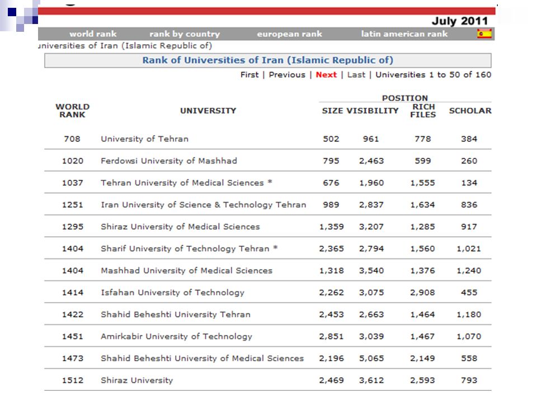Go to the First page link
The width and height of the screenshot is (537, 402).
coord(249,74)
